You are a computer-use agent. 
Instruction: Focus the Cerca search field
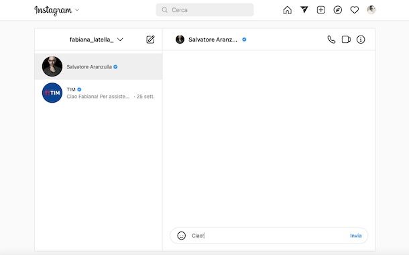(204, 10)
